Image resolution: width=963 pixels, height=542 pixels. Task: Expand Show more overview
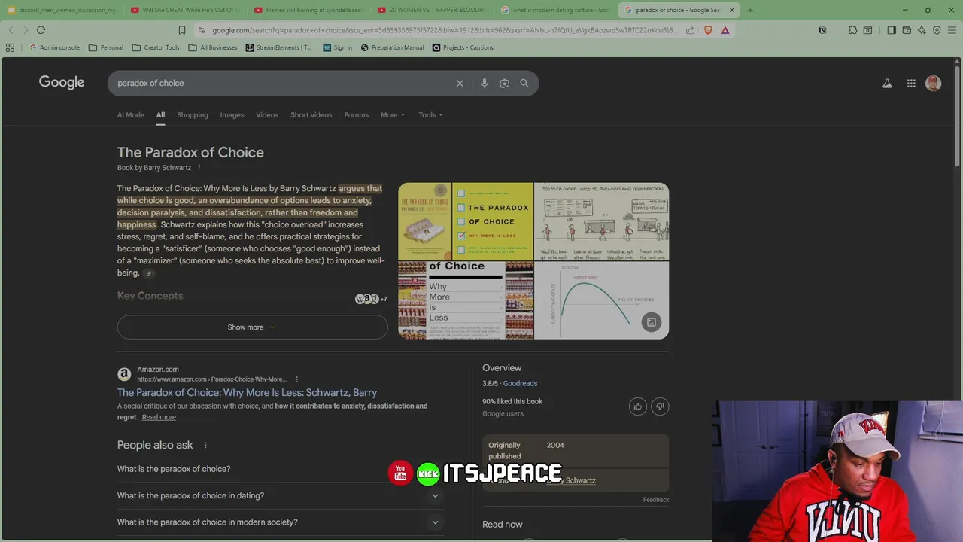pyautogui.click(x=252, y=327)
